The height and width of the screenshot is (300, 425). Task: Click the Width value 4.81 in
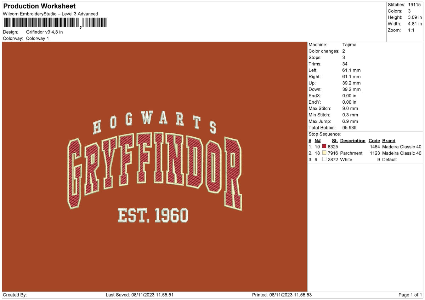(x=415, y=24)
